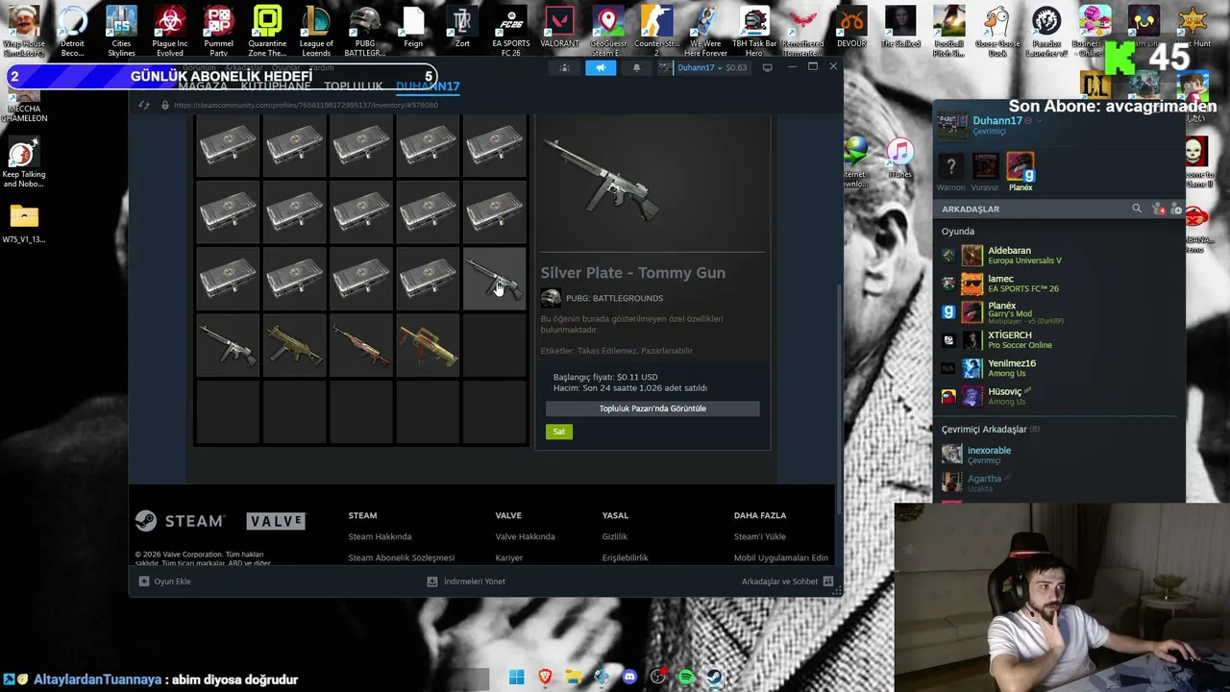Open Mobil Uygulamaları Edin link

(x=780, y=557)
